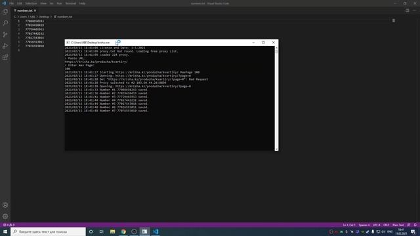The height and width of the screenshot is (236, 420).
Task: Switch to console app on taskbar
Action: coord(144,231)
